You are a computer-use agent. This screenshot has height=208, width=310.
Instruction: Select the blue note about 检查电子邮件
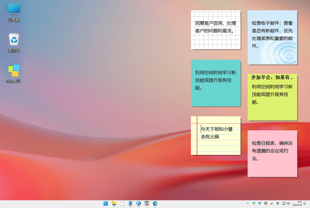[x=272, y=37]
